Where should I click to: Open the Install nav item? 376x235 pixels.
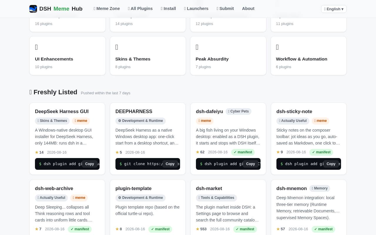click(168, 9)
